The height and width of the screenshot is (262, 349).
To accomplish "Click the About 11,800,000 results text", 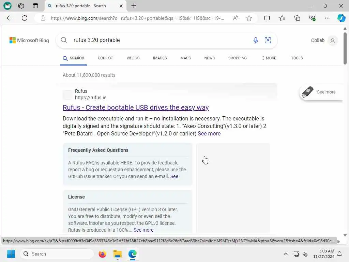I will (89, 75).
